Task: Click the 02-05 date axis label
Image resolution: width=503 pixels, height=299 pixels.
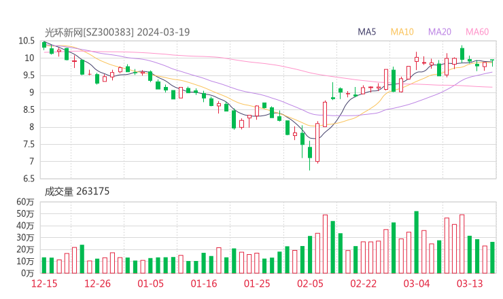Action: (x=310, y=283)
